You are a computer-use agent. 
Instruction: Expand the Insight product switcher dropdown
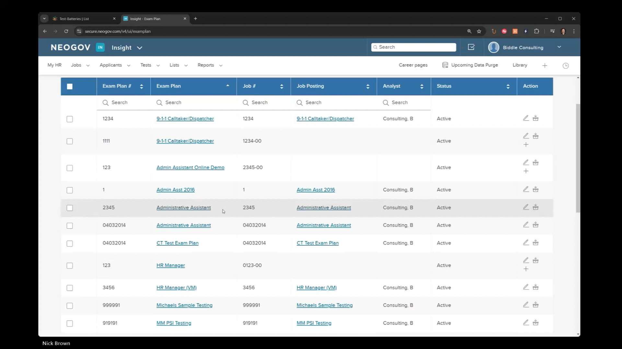(x=140, y=48)
